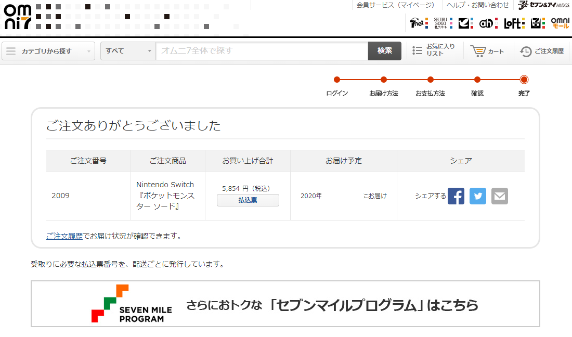The height and width of the screenshot is (337, 572).
Task: Click the 完了 step marker
Action: (524, 80)
